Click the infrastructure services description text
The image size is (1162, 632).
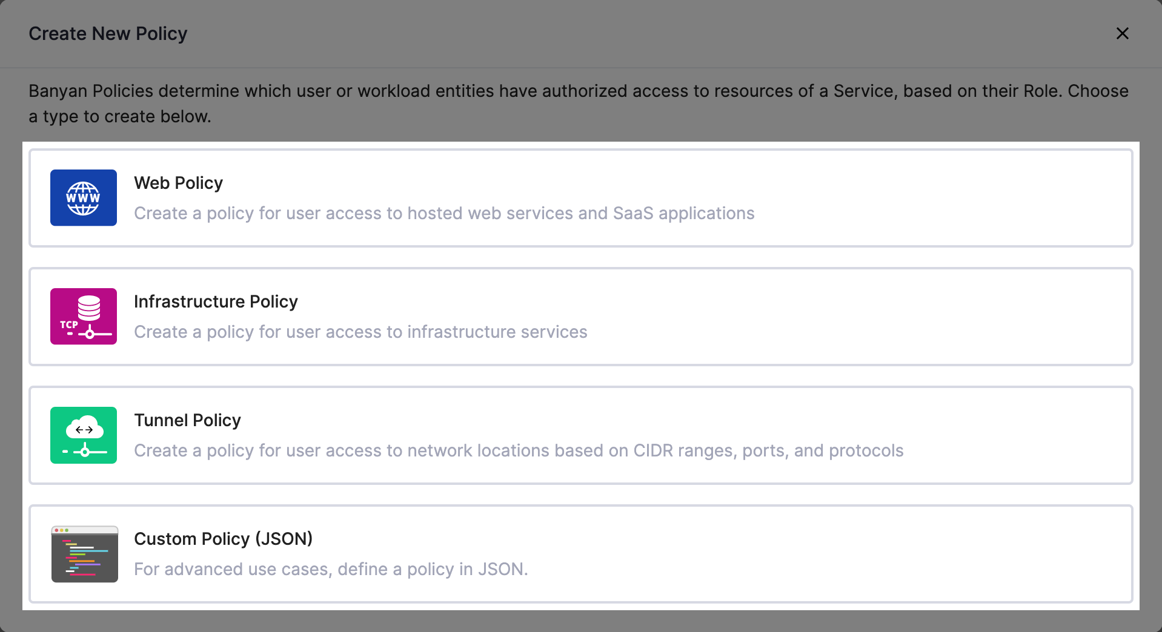360,332
